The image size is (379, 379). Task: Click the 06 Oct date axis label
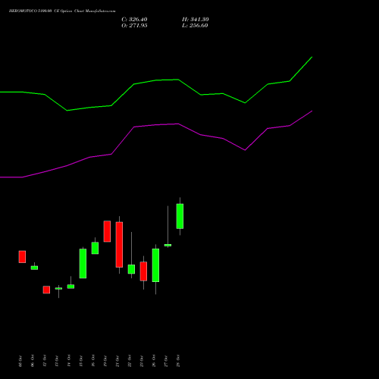pos(33,361)
